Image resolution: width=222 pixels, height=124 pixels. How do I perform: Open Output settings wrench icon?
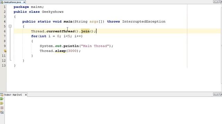pos(2,112)
